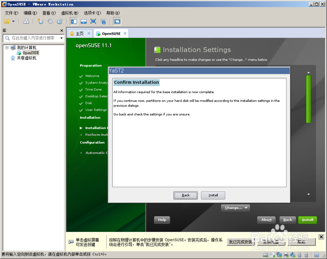This screenshot has height=259, width=327.
Task: Open the snapshot manager wrench-clock icon
Action: (60, 21)
